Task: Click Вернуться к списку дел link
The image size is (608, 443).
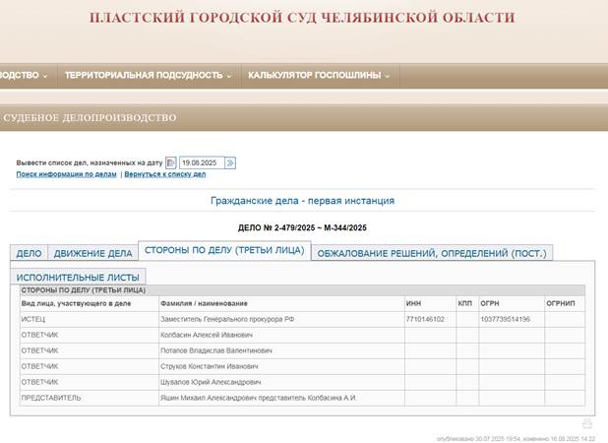Action: 165,174
